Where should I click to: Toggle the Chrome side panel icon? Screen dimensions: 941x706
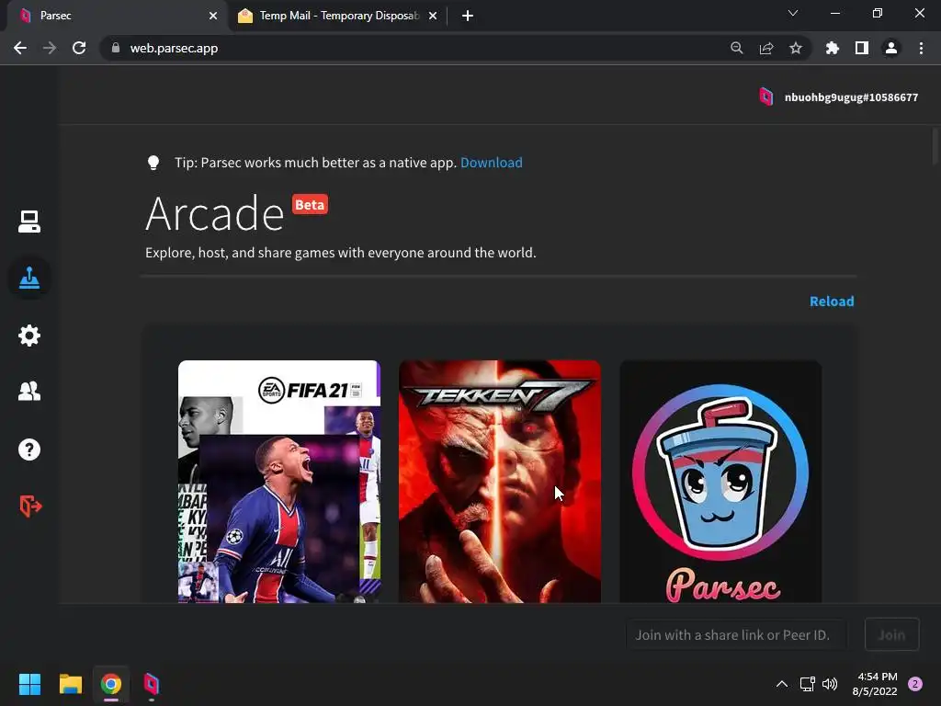[x=862, y=48]
